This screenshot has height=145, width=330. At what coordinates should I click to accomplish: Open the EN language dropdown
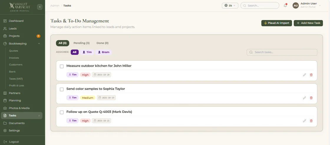(x=230, y=6)
